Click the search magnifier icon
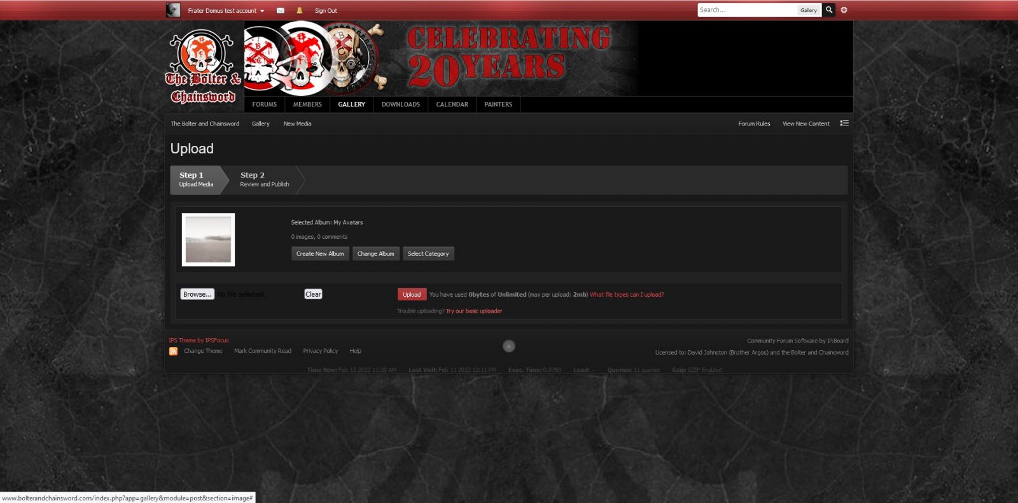The image size is (1018, 503). (x=829, y=10)
